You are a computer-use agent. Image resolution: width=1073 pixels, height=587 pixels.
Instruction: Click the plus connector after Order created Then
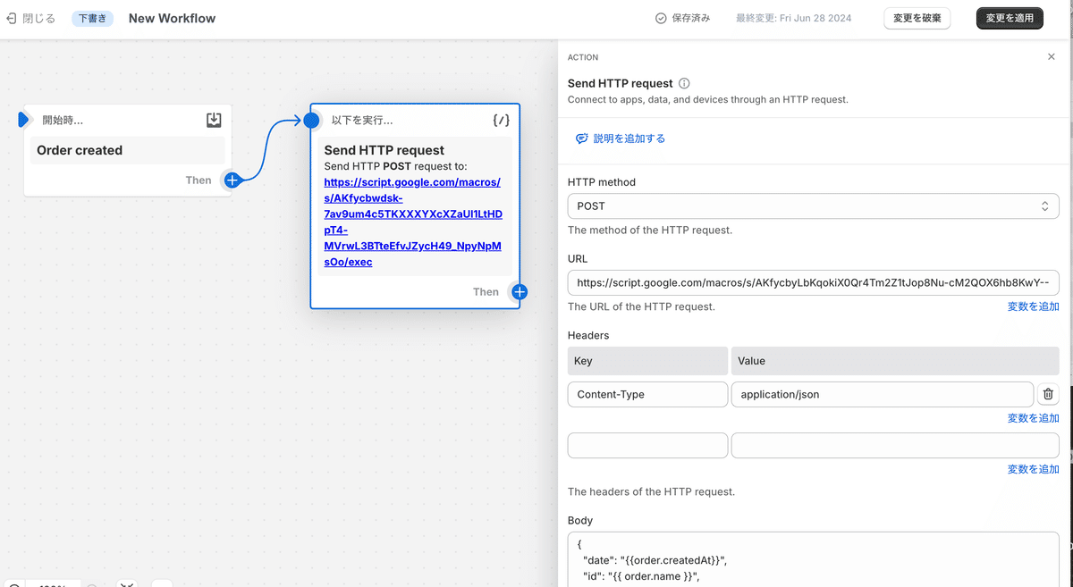232,180
